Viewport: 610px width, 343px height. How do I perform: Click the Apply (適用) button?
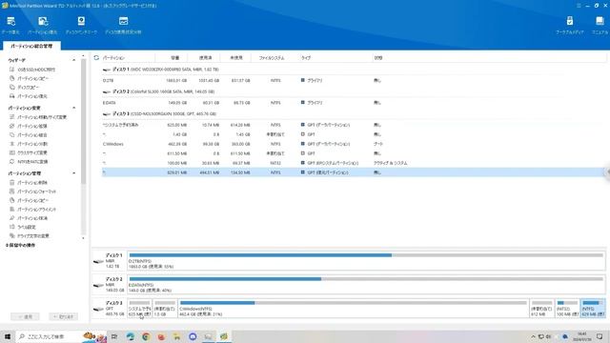[x=26, y=316]
